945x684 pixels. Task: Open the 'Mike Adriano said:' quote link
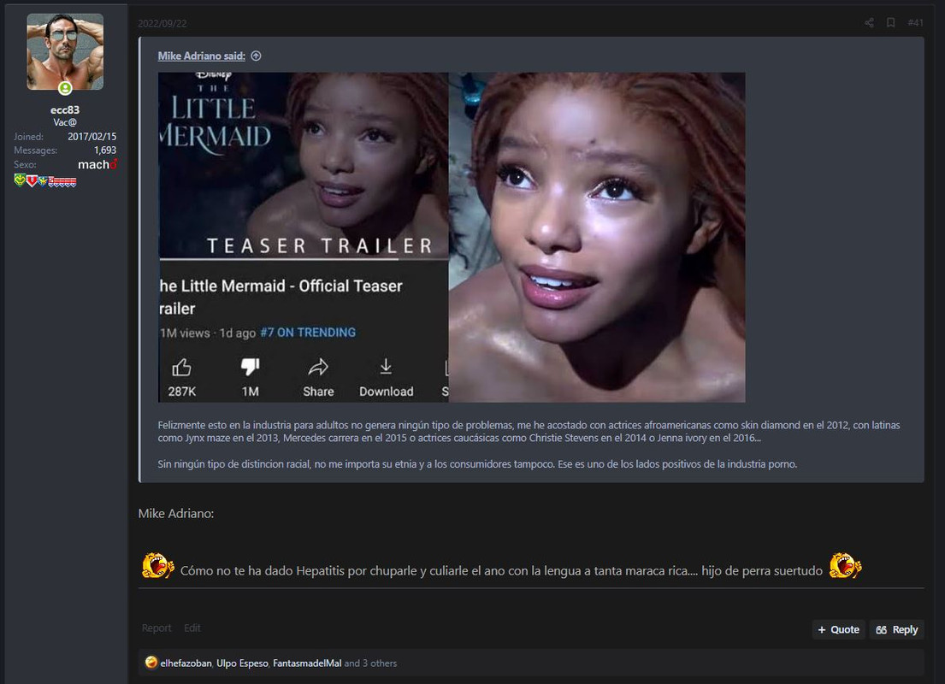[x=201, y=56]
